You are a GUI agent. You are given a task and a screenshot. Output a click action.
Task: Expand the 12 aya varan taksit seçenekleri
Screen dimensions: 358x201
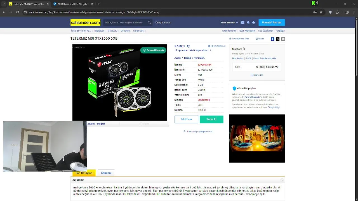[193, 51]
